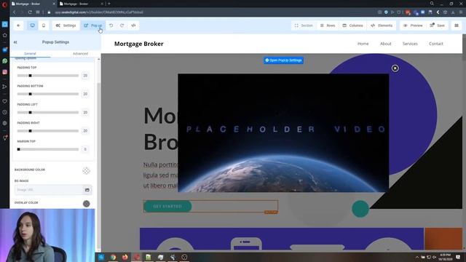The height and width of the screenshot is (262, 466).
Task: Switch to the second Mortgage Broker tab
Action: pyautogui.click(x=81, y=4)
